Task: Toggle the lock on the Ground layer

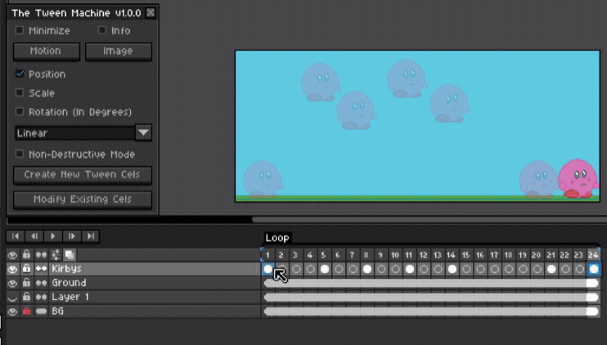Action: click(x=26, y=283)
